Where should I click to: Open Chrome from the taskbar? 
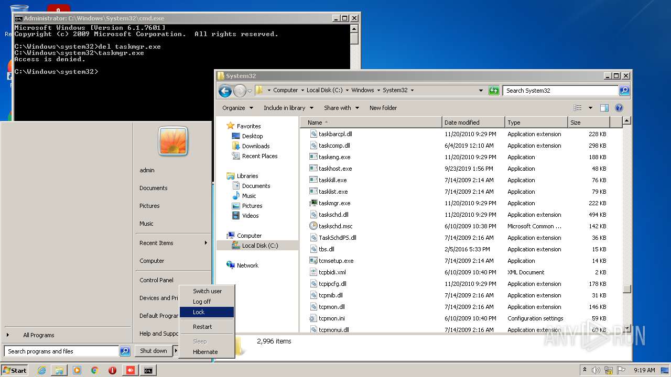pos(94,370)
